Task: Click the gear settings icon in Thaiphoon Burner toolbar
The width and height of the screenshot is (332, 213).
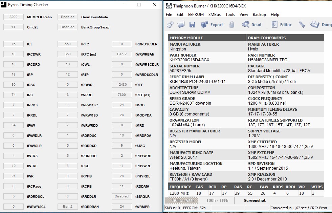Action: [170, 25]
